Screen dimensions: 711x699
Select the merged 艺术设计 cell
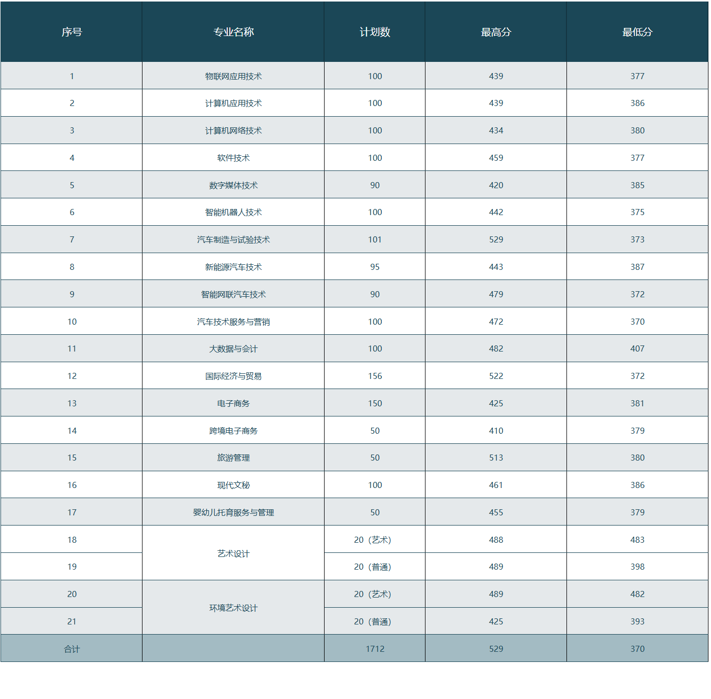coord(233,553)
